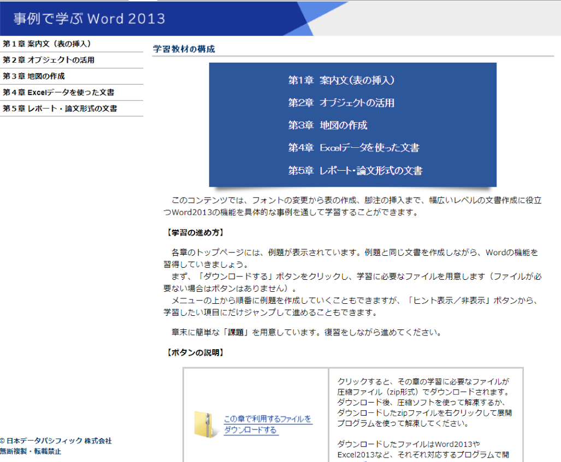
Task: Click 第2章 オブジェクトの活用 in blue banner
Action: point(341,103)
